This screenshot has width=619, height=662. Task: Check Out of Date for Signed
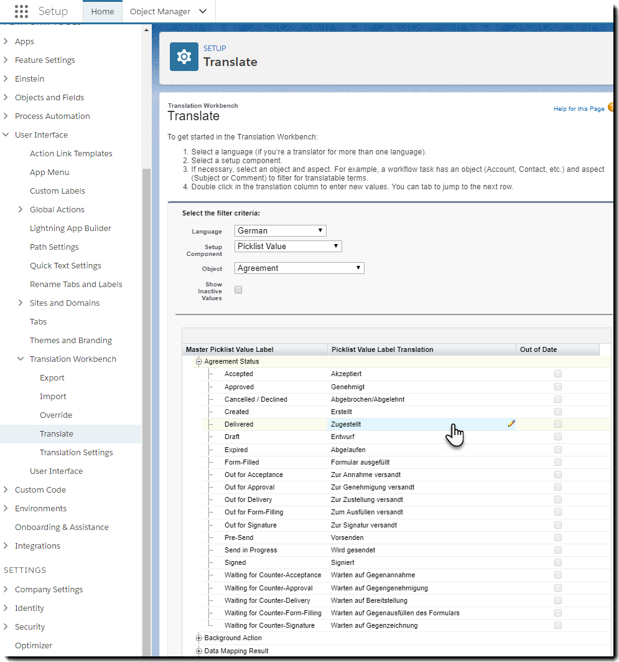[558, 562]
